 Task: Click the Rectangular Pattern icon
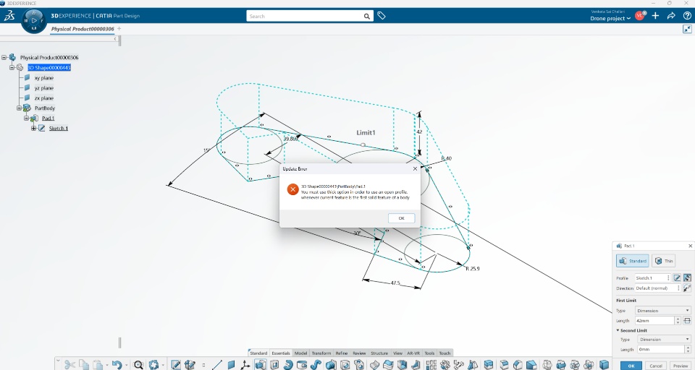pyautogui.click(x=430, y=365)
